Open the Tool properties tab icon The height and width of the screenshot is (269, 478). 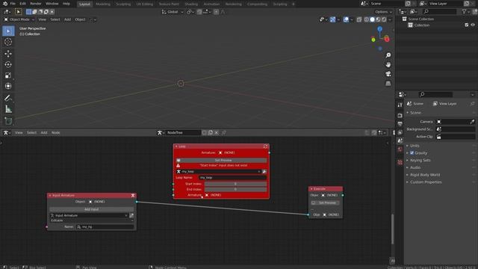400,105
